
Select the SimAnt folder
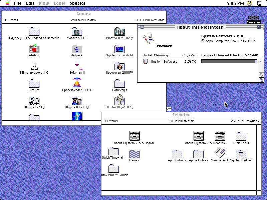coord(34,84)
